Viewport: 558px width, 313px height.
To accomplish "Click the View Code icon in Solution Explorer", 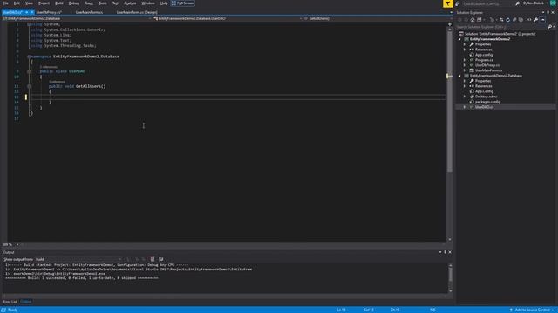I will coord(529,20).
